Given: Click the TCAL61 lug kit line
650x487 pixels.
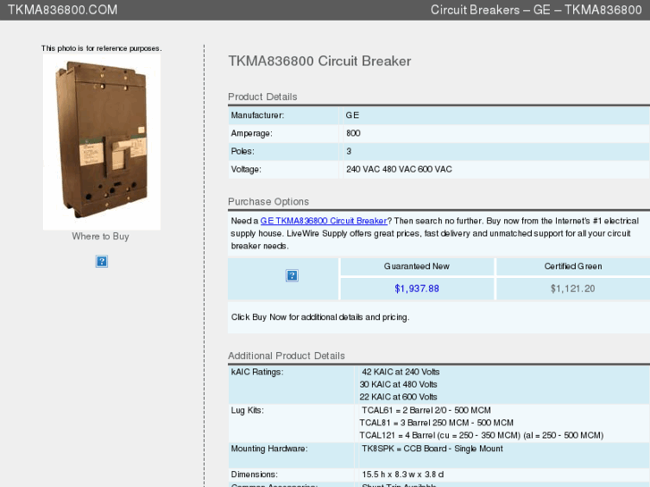Looking at the screenshot, I should (426, 410).
